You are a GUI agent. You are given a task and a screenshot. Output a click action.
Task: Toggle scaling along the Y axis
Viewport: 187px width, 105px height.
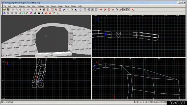click(92, 10)
